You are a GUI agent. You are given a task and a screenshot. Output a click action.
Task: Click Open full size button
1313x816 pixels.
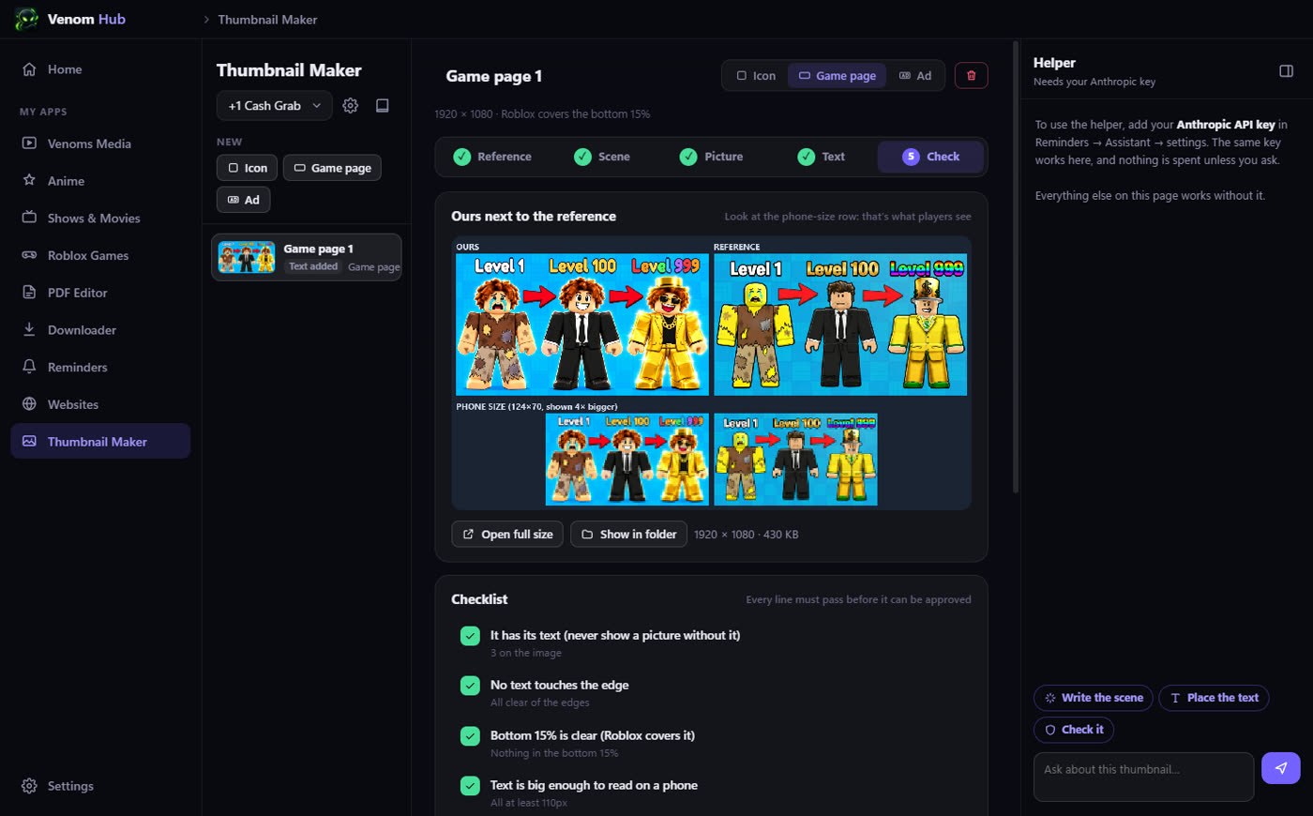508,535
